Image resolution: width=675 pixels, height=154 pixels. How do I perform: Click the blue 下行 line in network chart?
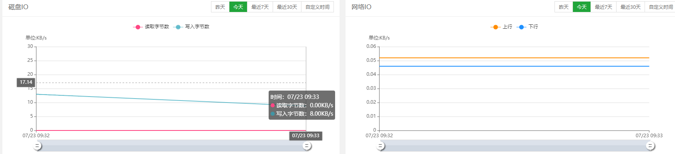(x=514, y=66)
